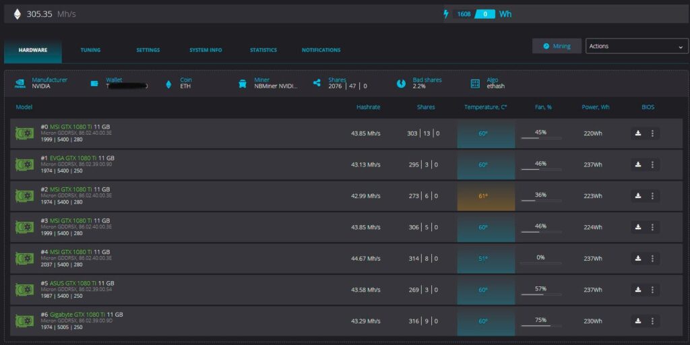Click the ETH coin diamond icon
Viewport: 690px width, 345px height.
(x=168, y=84)
